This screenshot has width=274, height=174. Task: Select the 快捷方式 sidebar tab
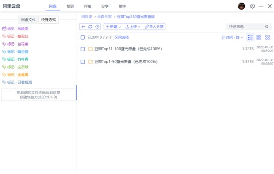tap(48, 20)
